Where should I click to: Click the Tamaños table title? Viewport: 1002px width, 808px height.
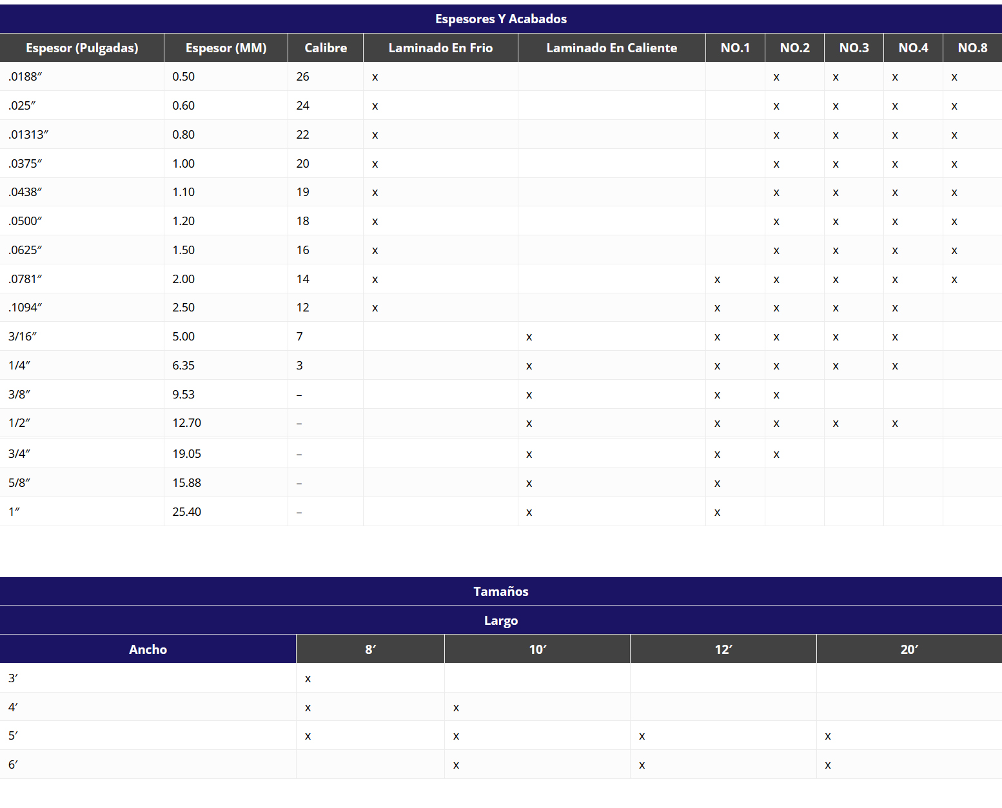click(x=501, y=591)
